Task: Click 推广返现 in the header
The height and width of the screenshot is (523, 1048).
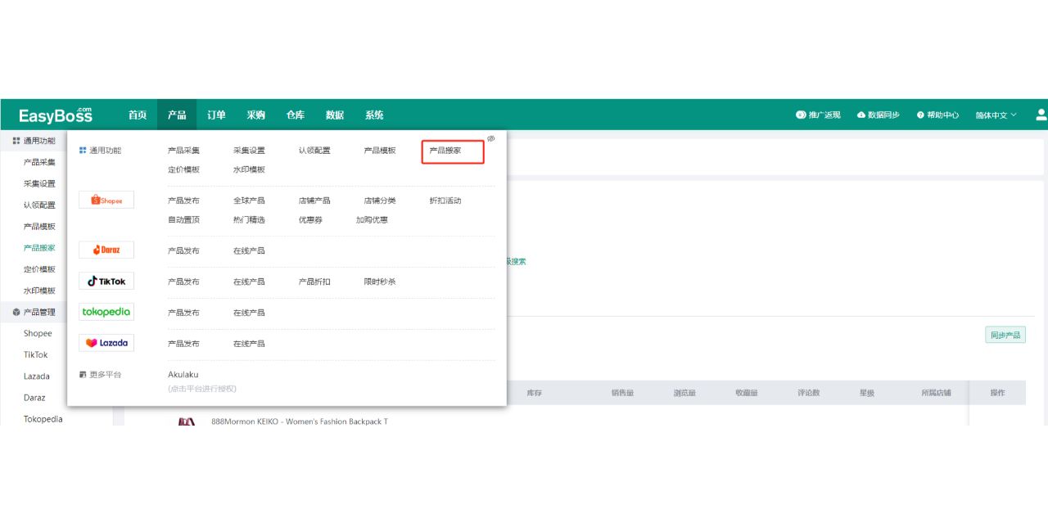Action: point(818,115)
